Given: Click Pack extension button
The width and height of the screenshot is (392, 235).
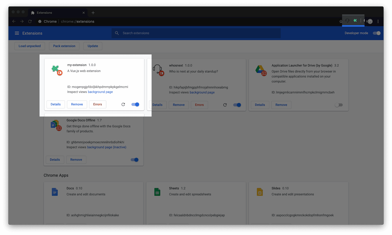Looking at the screenshot, I should pos(64,46).
